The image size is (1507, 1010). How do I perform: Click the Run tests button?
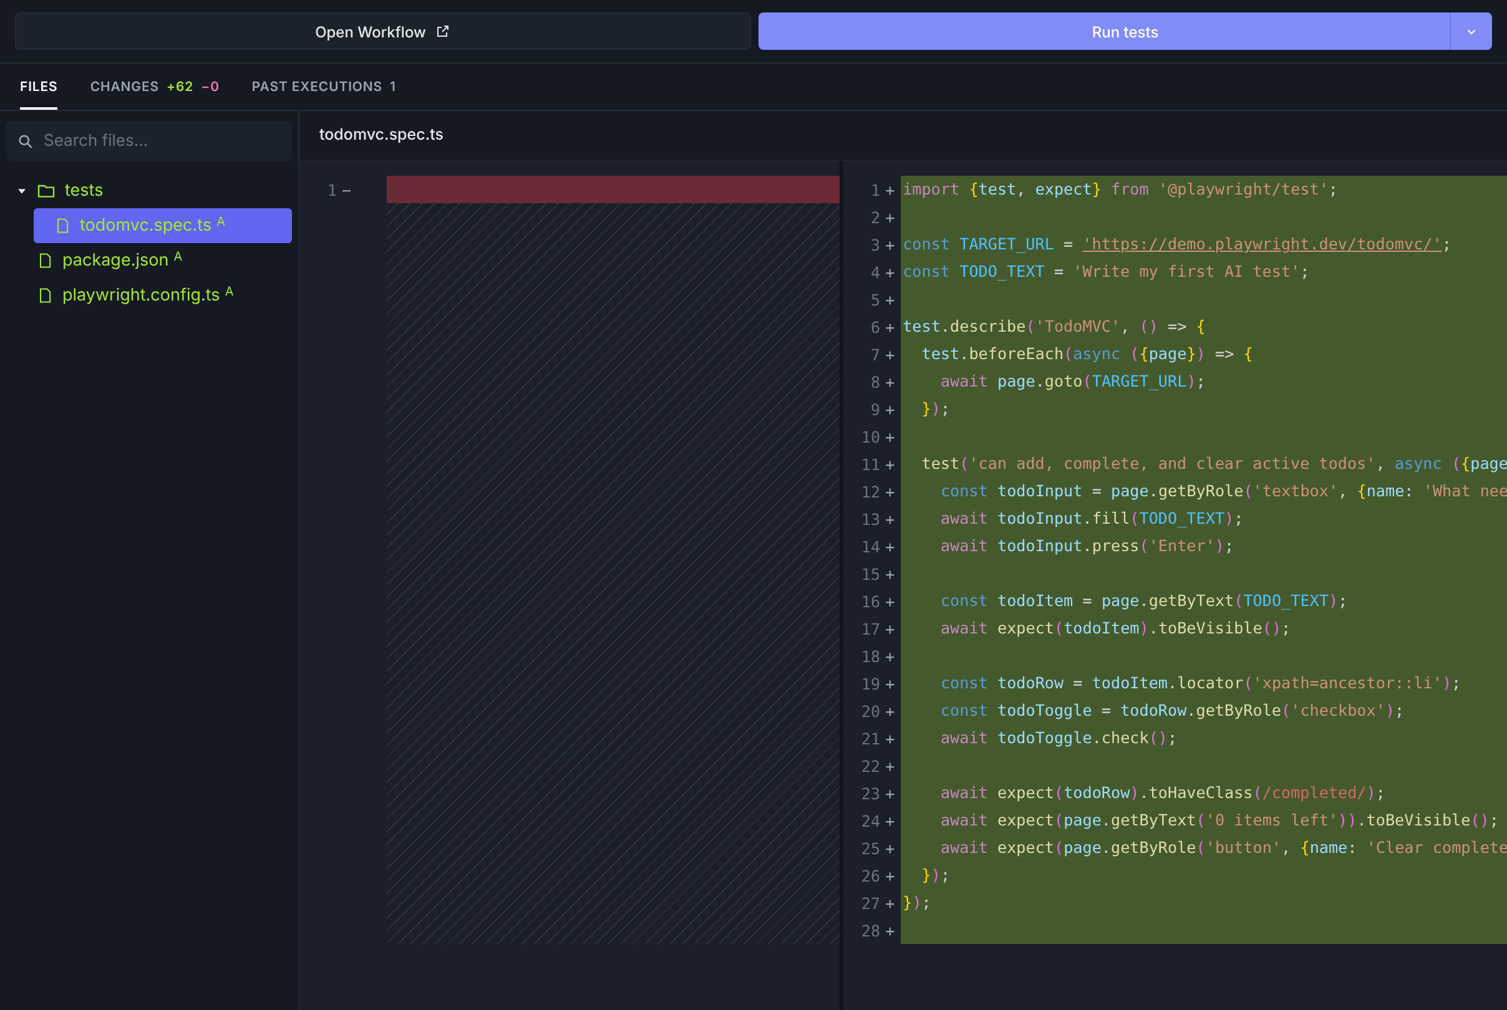tap(1103, 32)
